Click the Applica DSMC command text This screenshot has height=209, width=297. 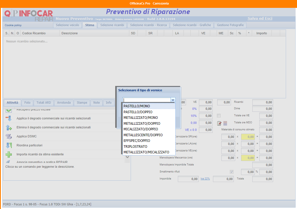[x=26, y=136]
